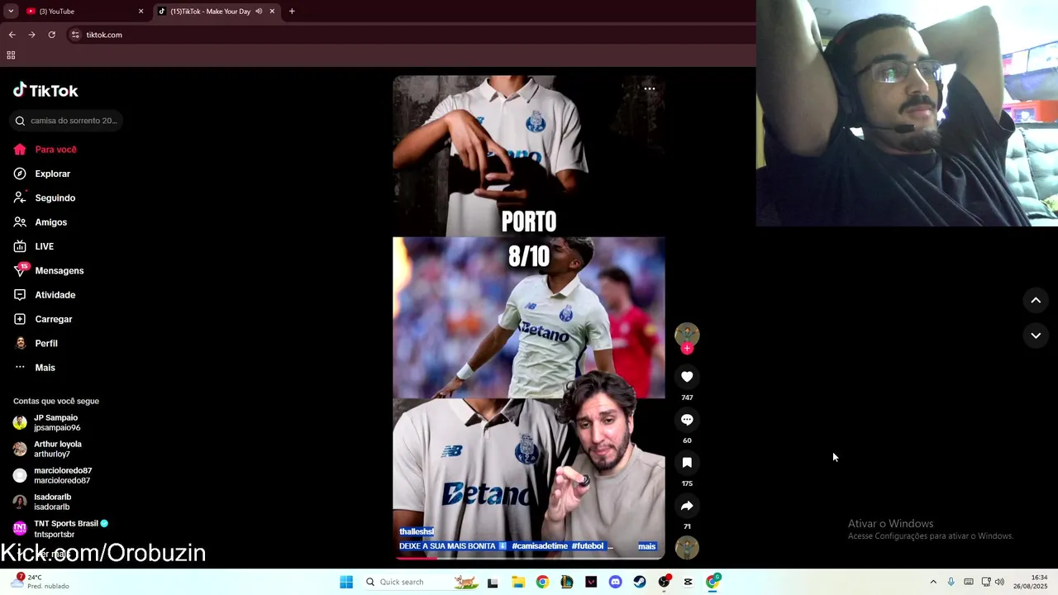Open League of Legends from taskbar
Screen dimensions: 1058x595
pyautogui.click(x=566, y=582)
